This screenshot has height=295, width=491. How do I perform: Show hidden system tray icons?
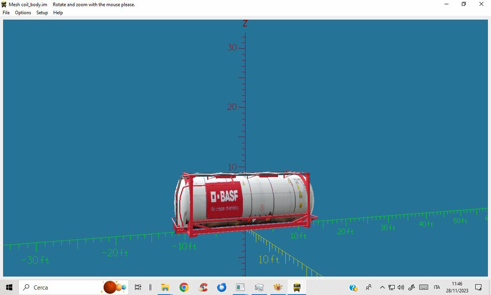click(x=382, y=287)
